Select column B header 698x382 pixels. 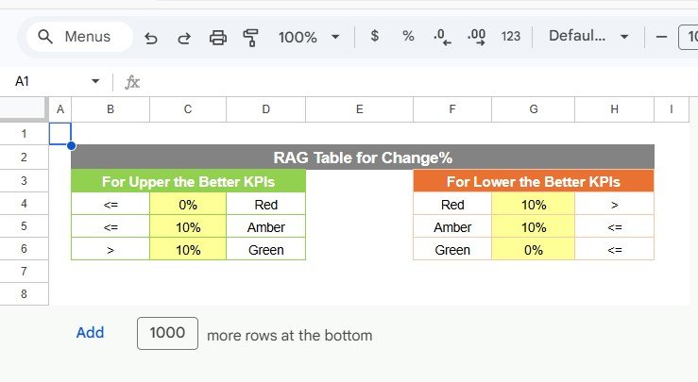111,109
